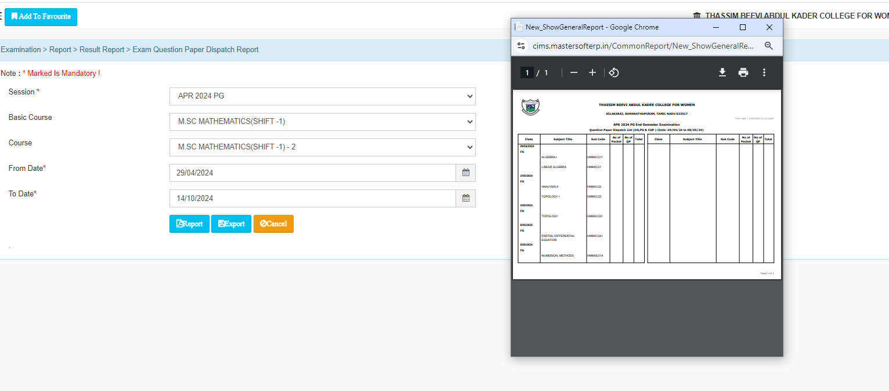
Task: Add page to favourites
Action: click(x=41, y=17)
